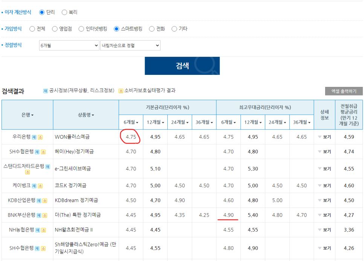
Task: Select 복리 interest calculation
Action: click(x=64, y=12)
